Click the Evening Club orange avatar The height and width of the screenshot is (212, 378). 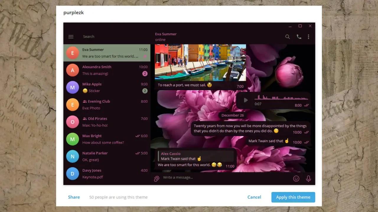(x=72, y=105)
